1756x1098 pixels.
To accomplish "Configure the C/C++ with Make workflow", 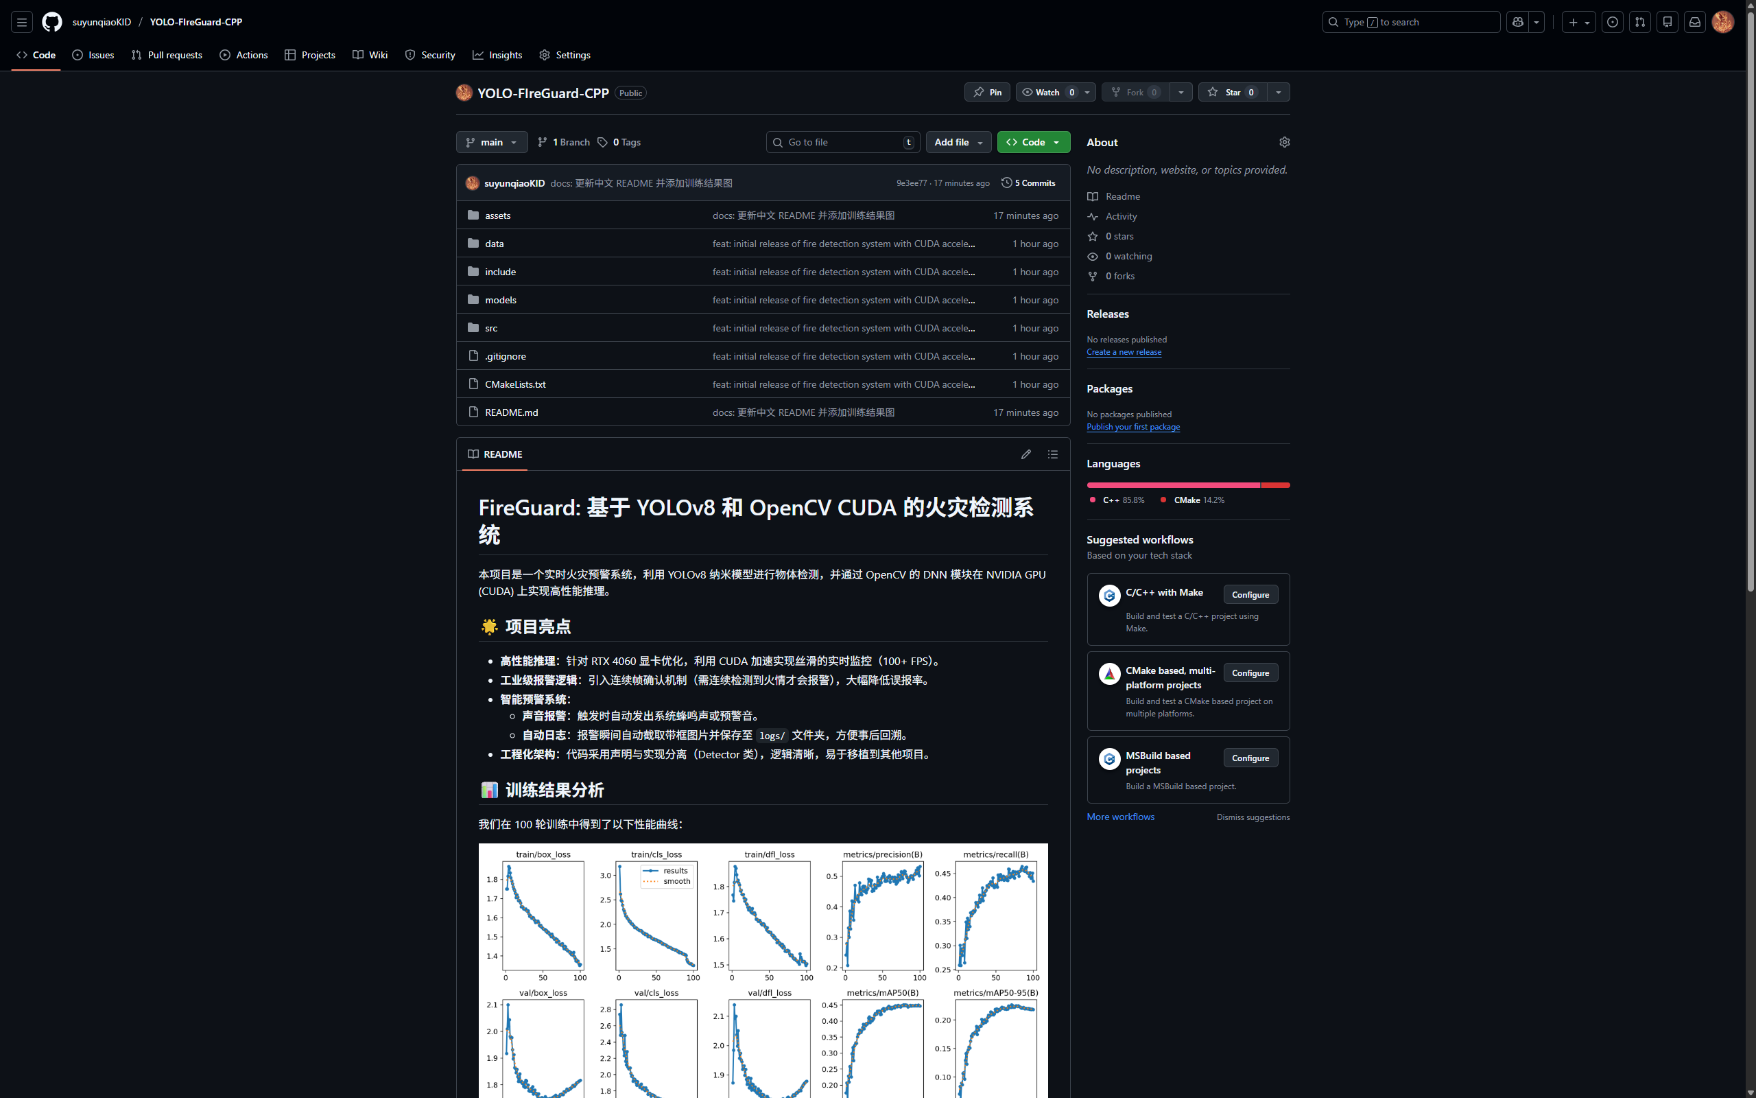I will (x=1250, y=594).
